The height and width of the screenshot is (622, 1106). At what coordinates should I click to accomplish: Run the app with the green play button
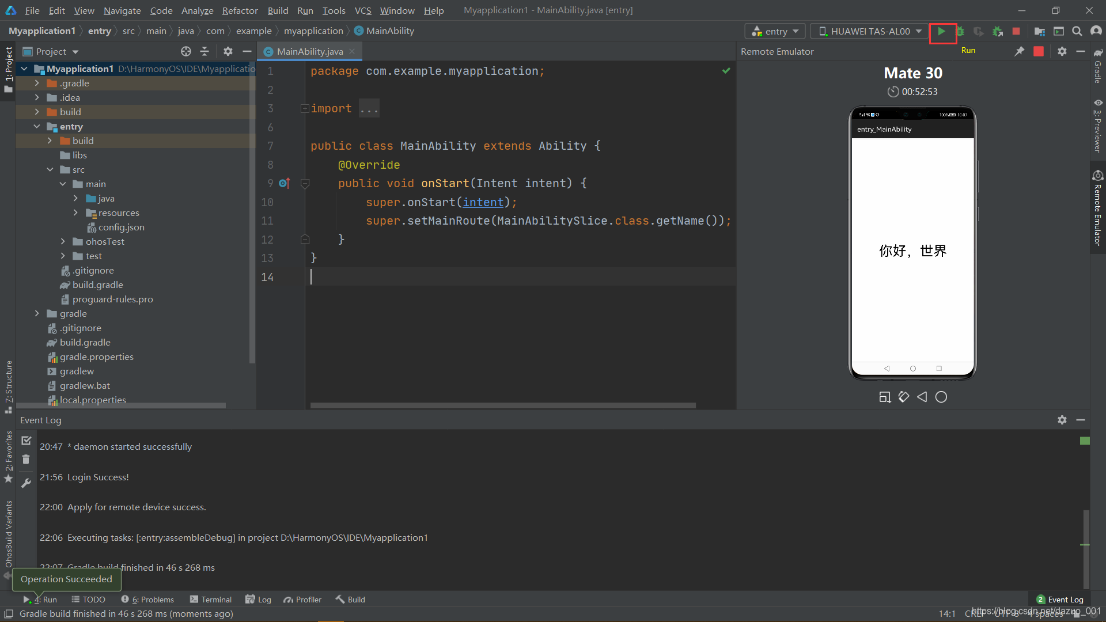pyautogui.click(x=942, y=32)
